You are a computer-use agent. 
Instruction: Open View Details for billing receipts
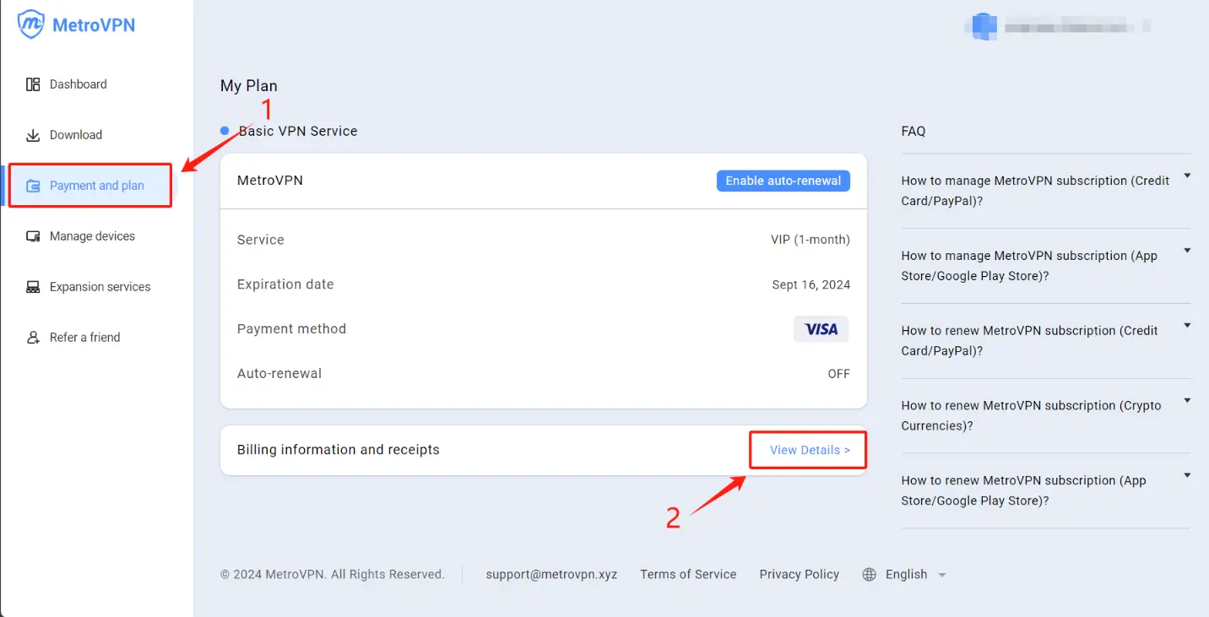(809, 450)
